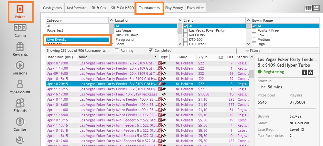Click Category list scroll-up arrow
The image size is (323, 146).
(x=111, y=20)
